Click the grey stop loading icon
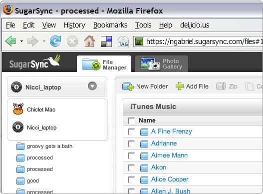Screen dimensions: 263x194 point(72,41)
